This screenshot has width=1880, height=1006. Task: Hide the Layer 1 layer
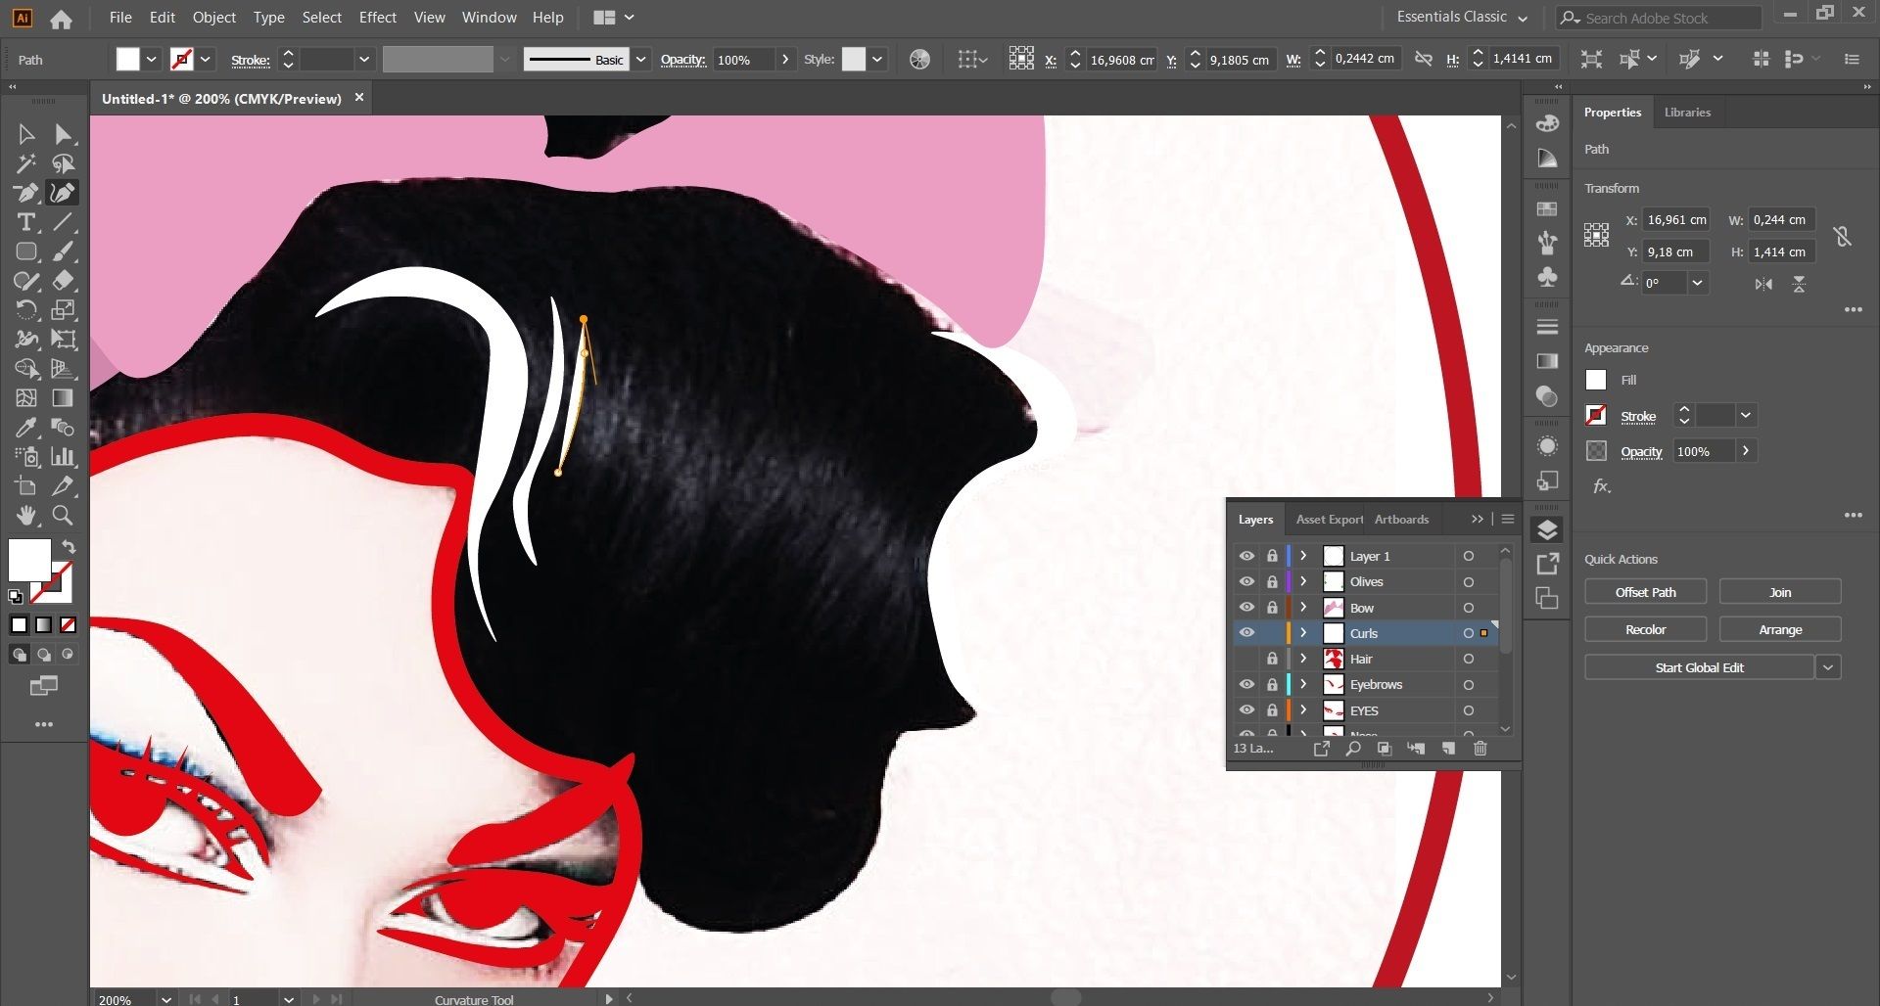[x=1246, y=556]
